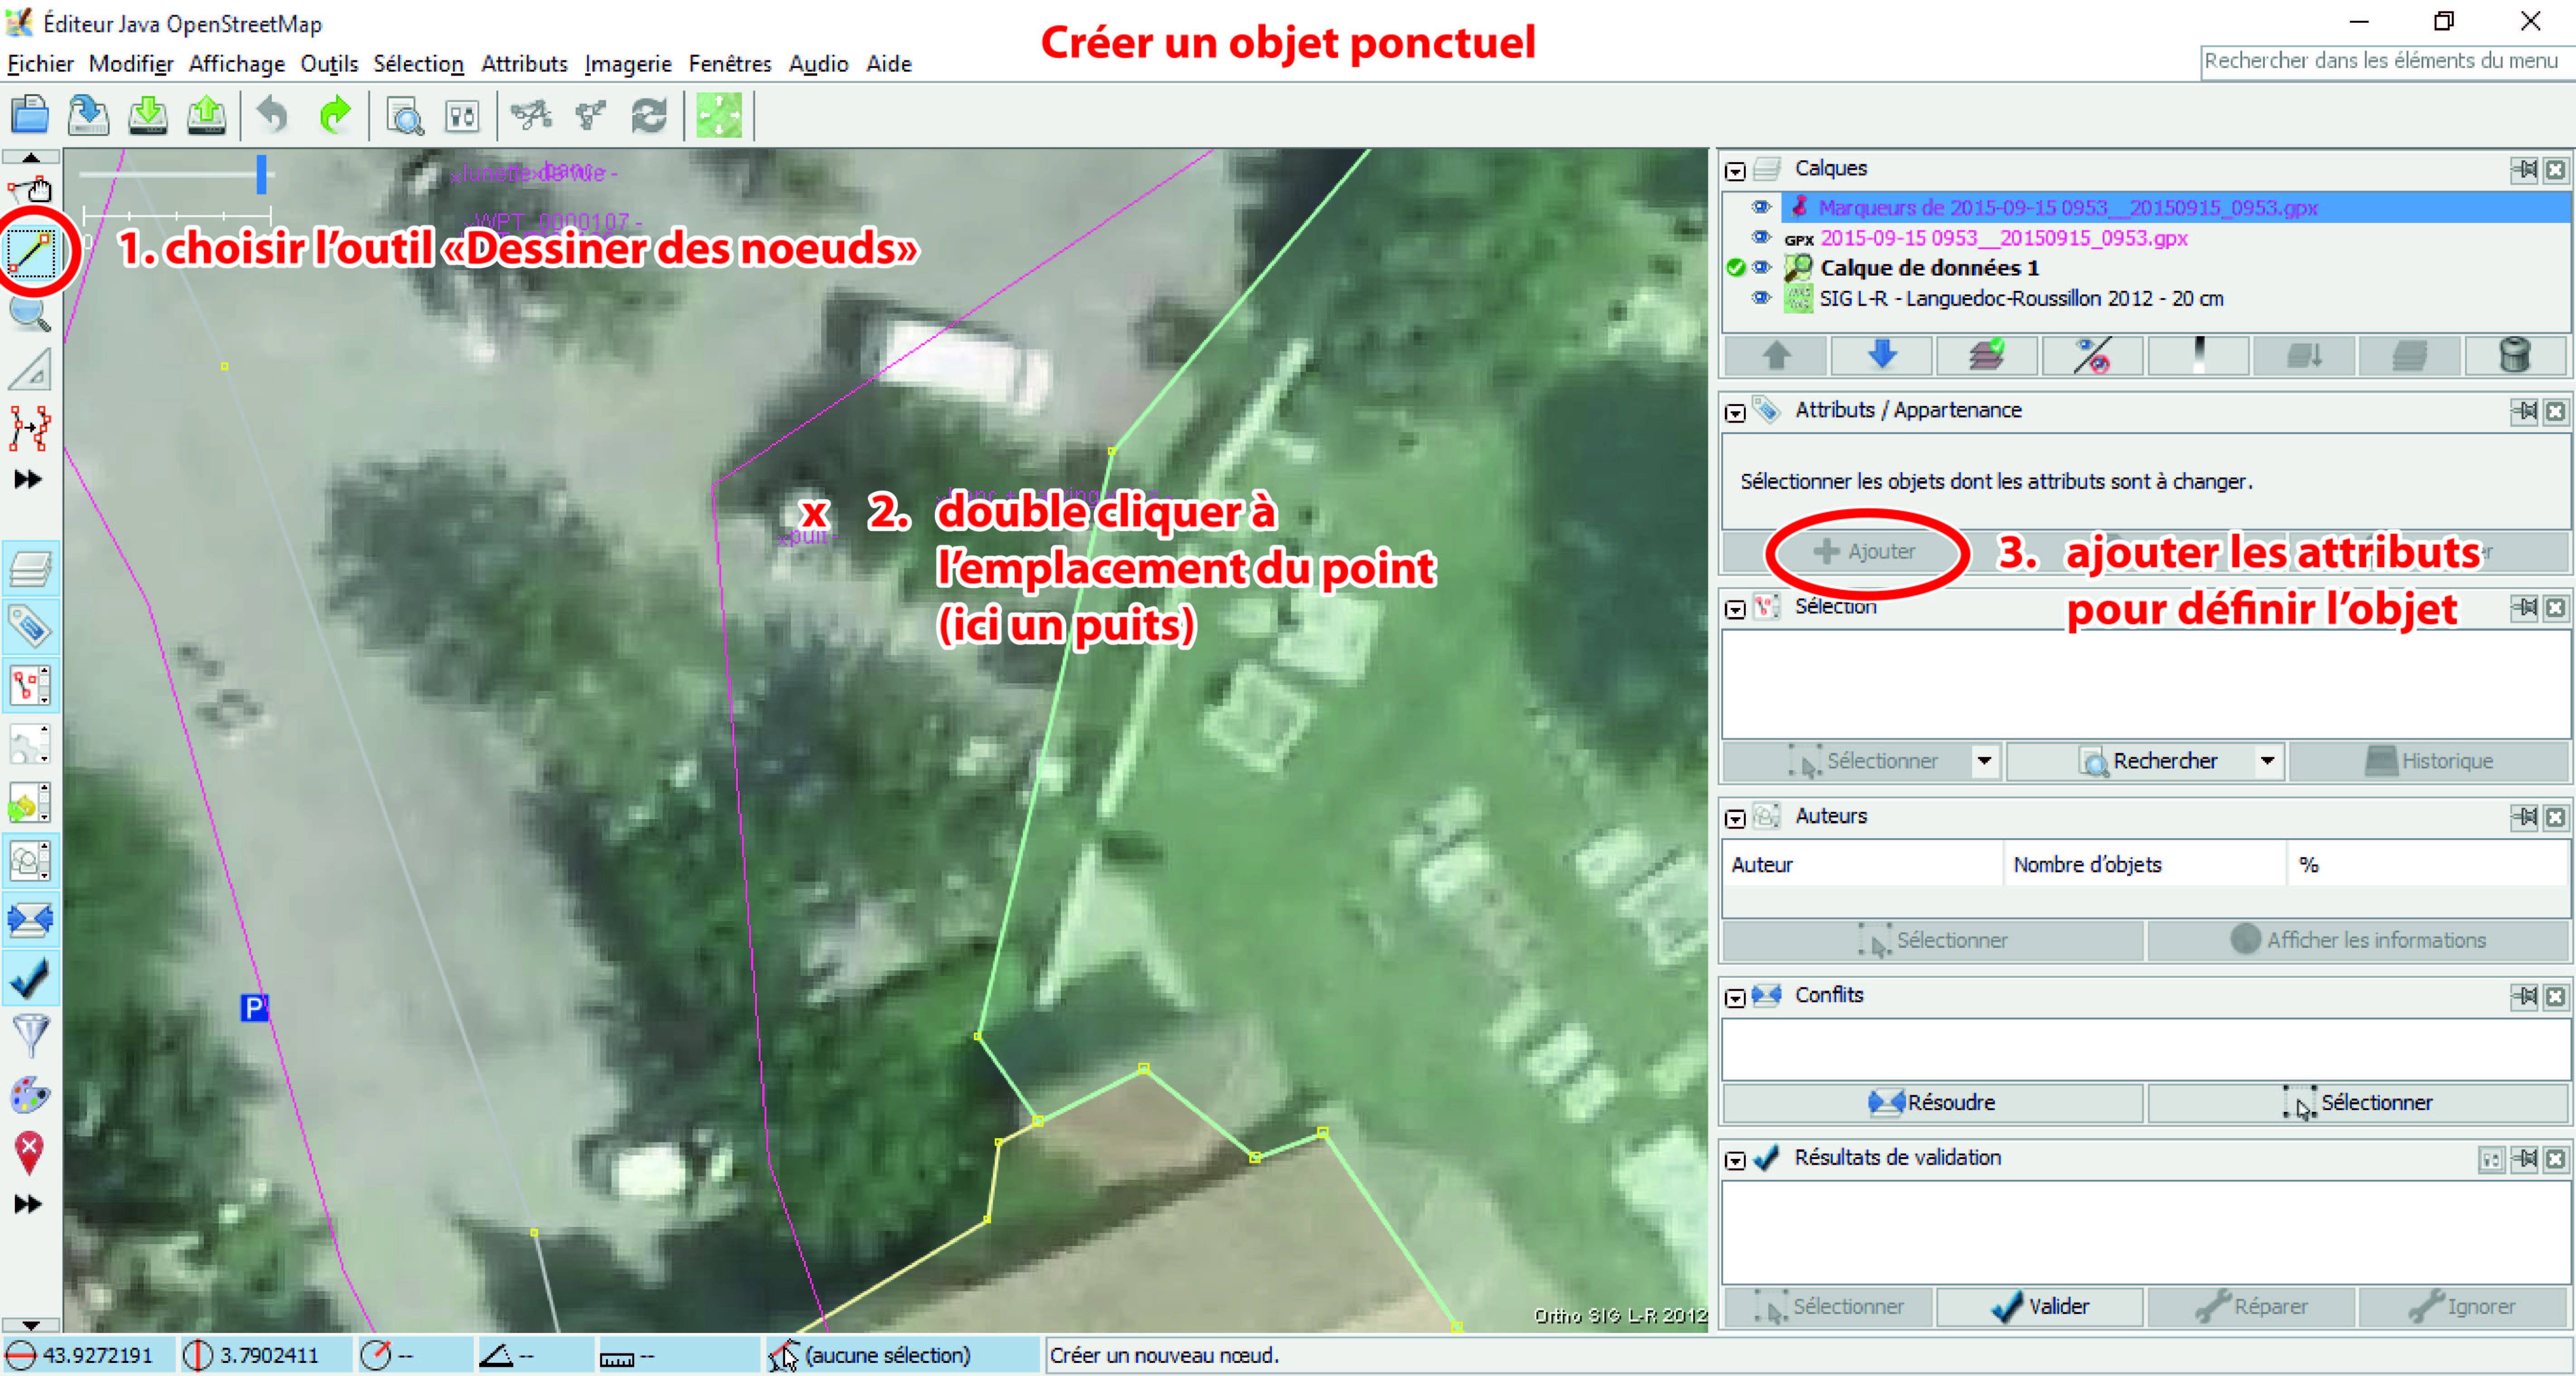Hide the 2015-09-15 0953 gpx track layer
Viewport: 2576px width, 1376px height.
click(x=1761, y=238)
